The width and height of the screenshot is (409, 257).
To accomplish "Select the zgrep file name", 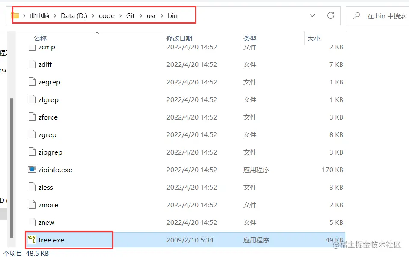I will pyautogui.click(x=47, y=135).
